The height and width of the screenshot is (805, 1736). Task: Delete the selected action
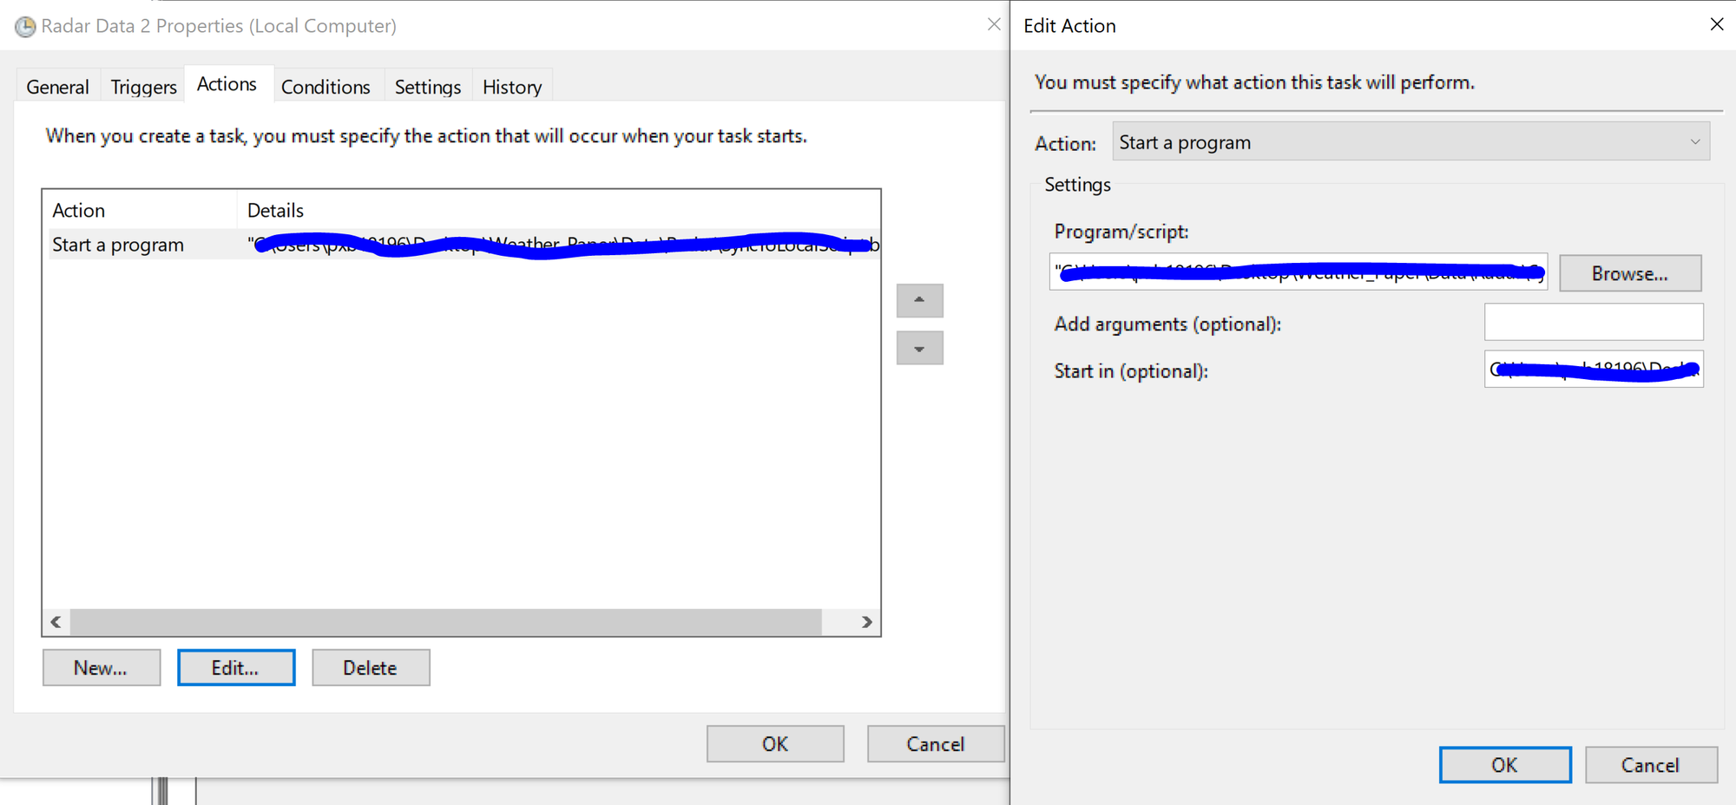tap(371, 667)
